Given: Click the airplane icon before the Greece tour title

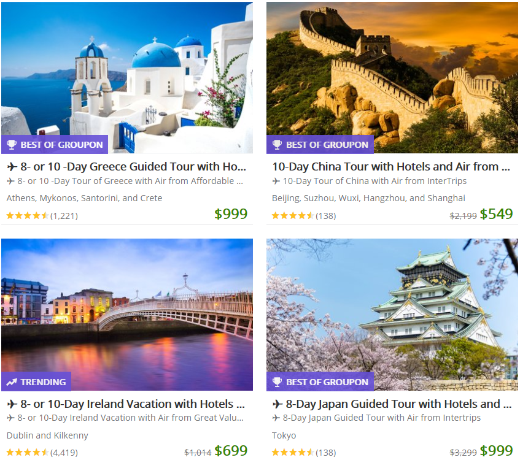Looking at the screenshot, I should pos(12,166).
